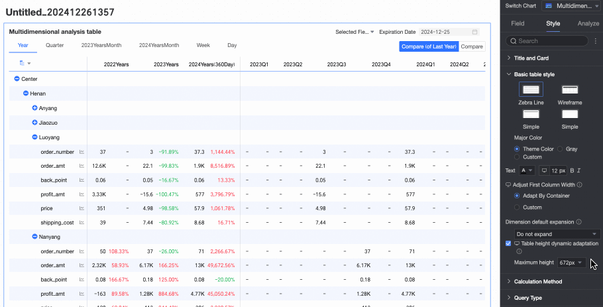This screenshot has width=603, height=307.
Task: Open the text color picker
Action: pos(526,170)
